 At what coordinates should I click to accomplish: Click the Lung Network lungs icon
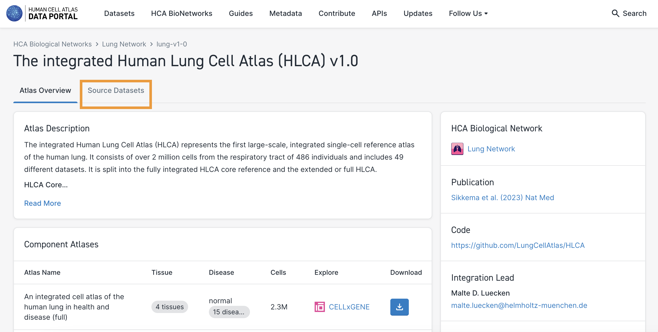click(457, 149)
